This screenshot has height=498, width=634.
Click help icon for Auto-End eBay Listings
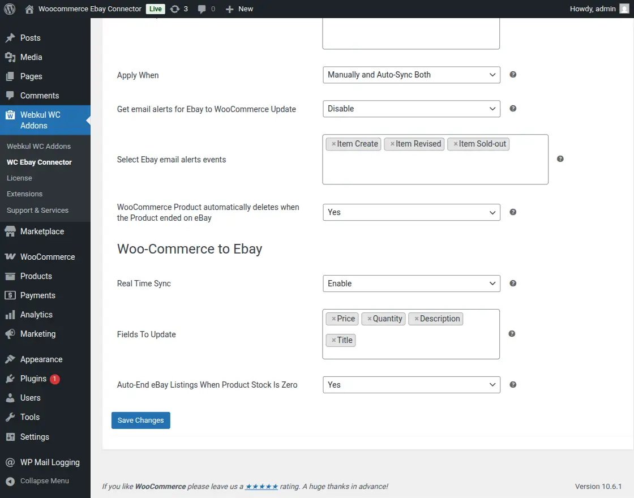click(513, 385)
